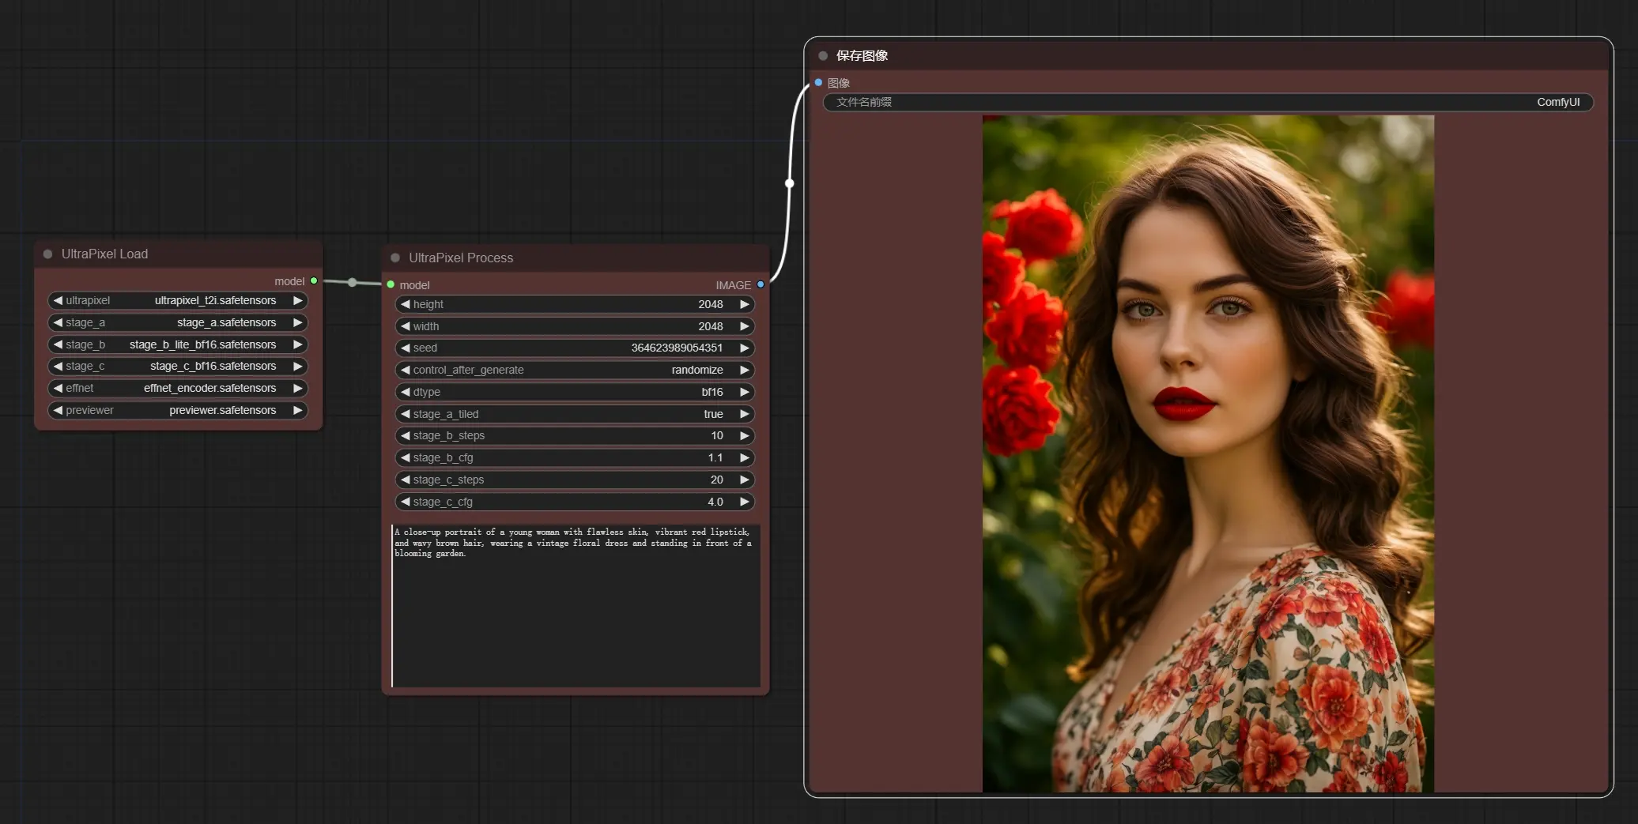Open ultrapixel_t2i.safetensors dropdown
The height and width of the screenshot is (824, 1638).
[x=215, y=300]
